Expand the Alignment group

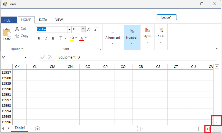[113, 37]
